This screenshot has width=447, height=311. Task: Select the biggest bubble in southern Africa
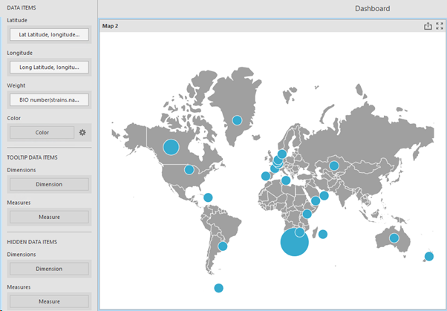tap(293, 242)
